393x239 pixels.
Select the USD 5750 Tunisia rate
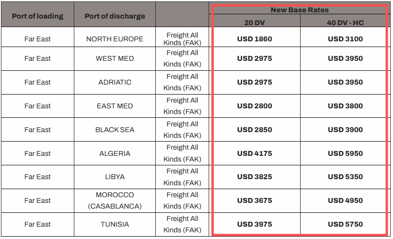(345, 224)
